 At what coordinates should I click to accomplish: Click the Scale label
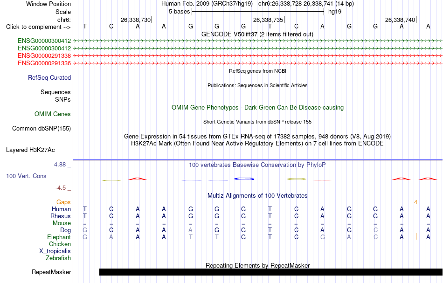[63, 12]
